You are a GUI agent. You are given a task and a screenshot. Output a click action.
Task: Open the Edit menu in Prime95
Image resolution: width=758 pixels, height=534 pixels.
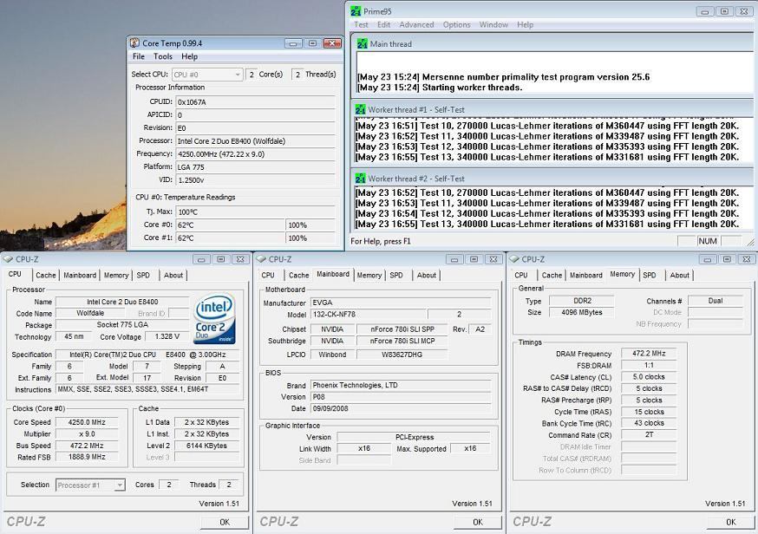384,24
